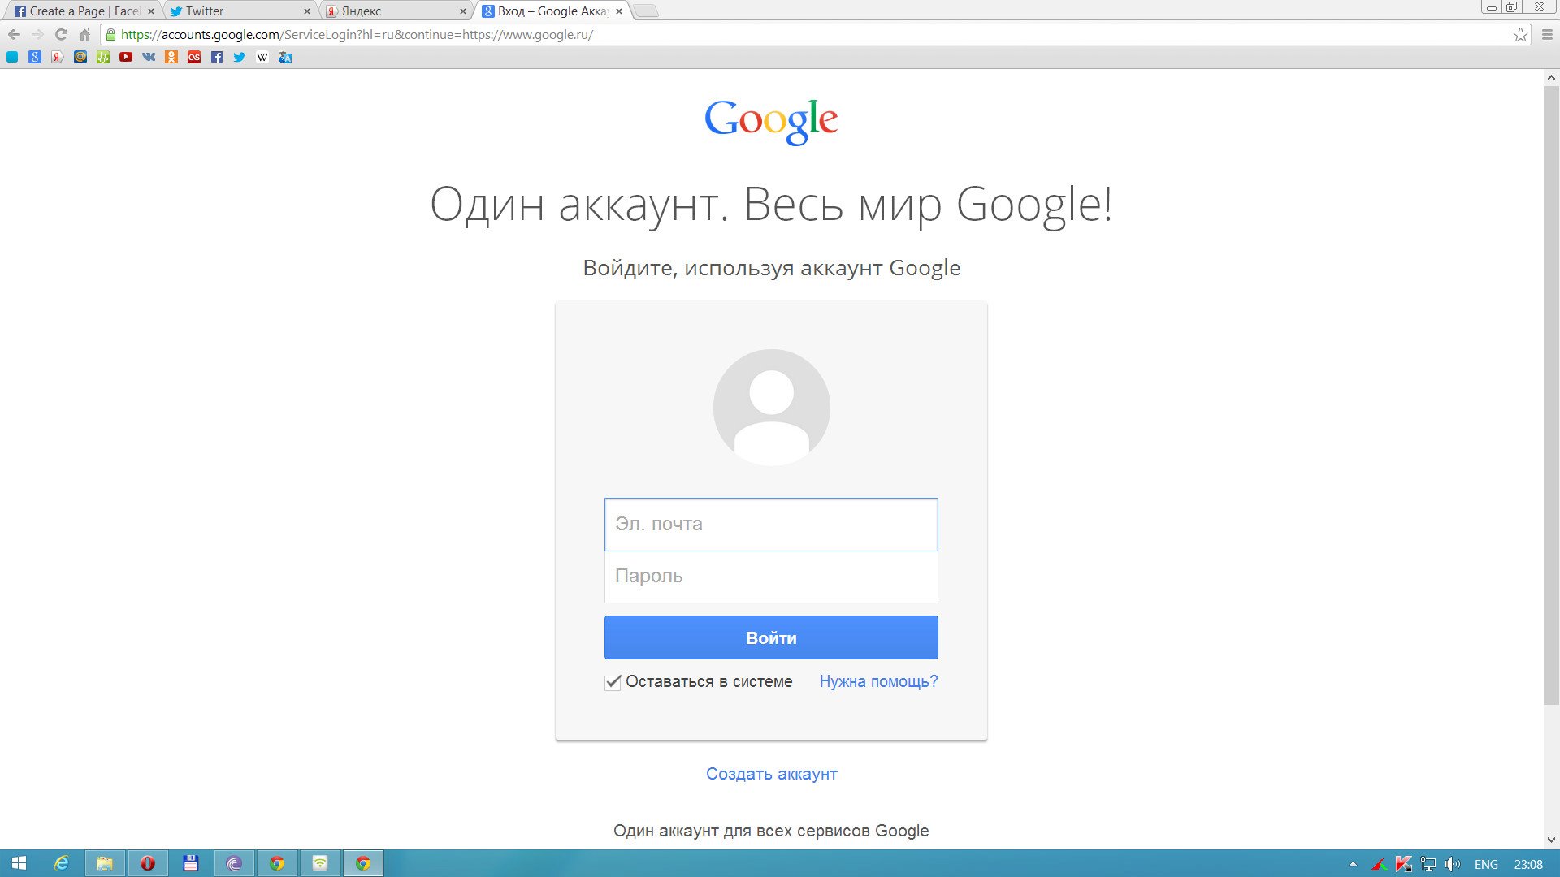Open the Odnoklassniki bookmark icon
This screenshot has height=877, width=1560.
(171, 57)
